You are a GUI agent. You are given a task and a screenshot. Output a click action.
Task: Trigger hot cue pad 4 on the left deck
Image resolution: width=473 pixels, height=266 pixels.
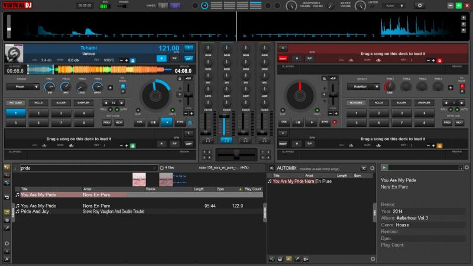[84, 113]
